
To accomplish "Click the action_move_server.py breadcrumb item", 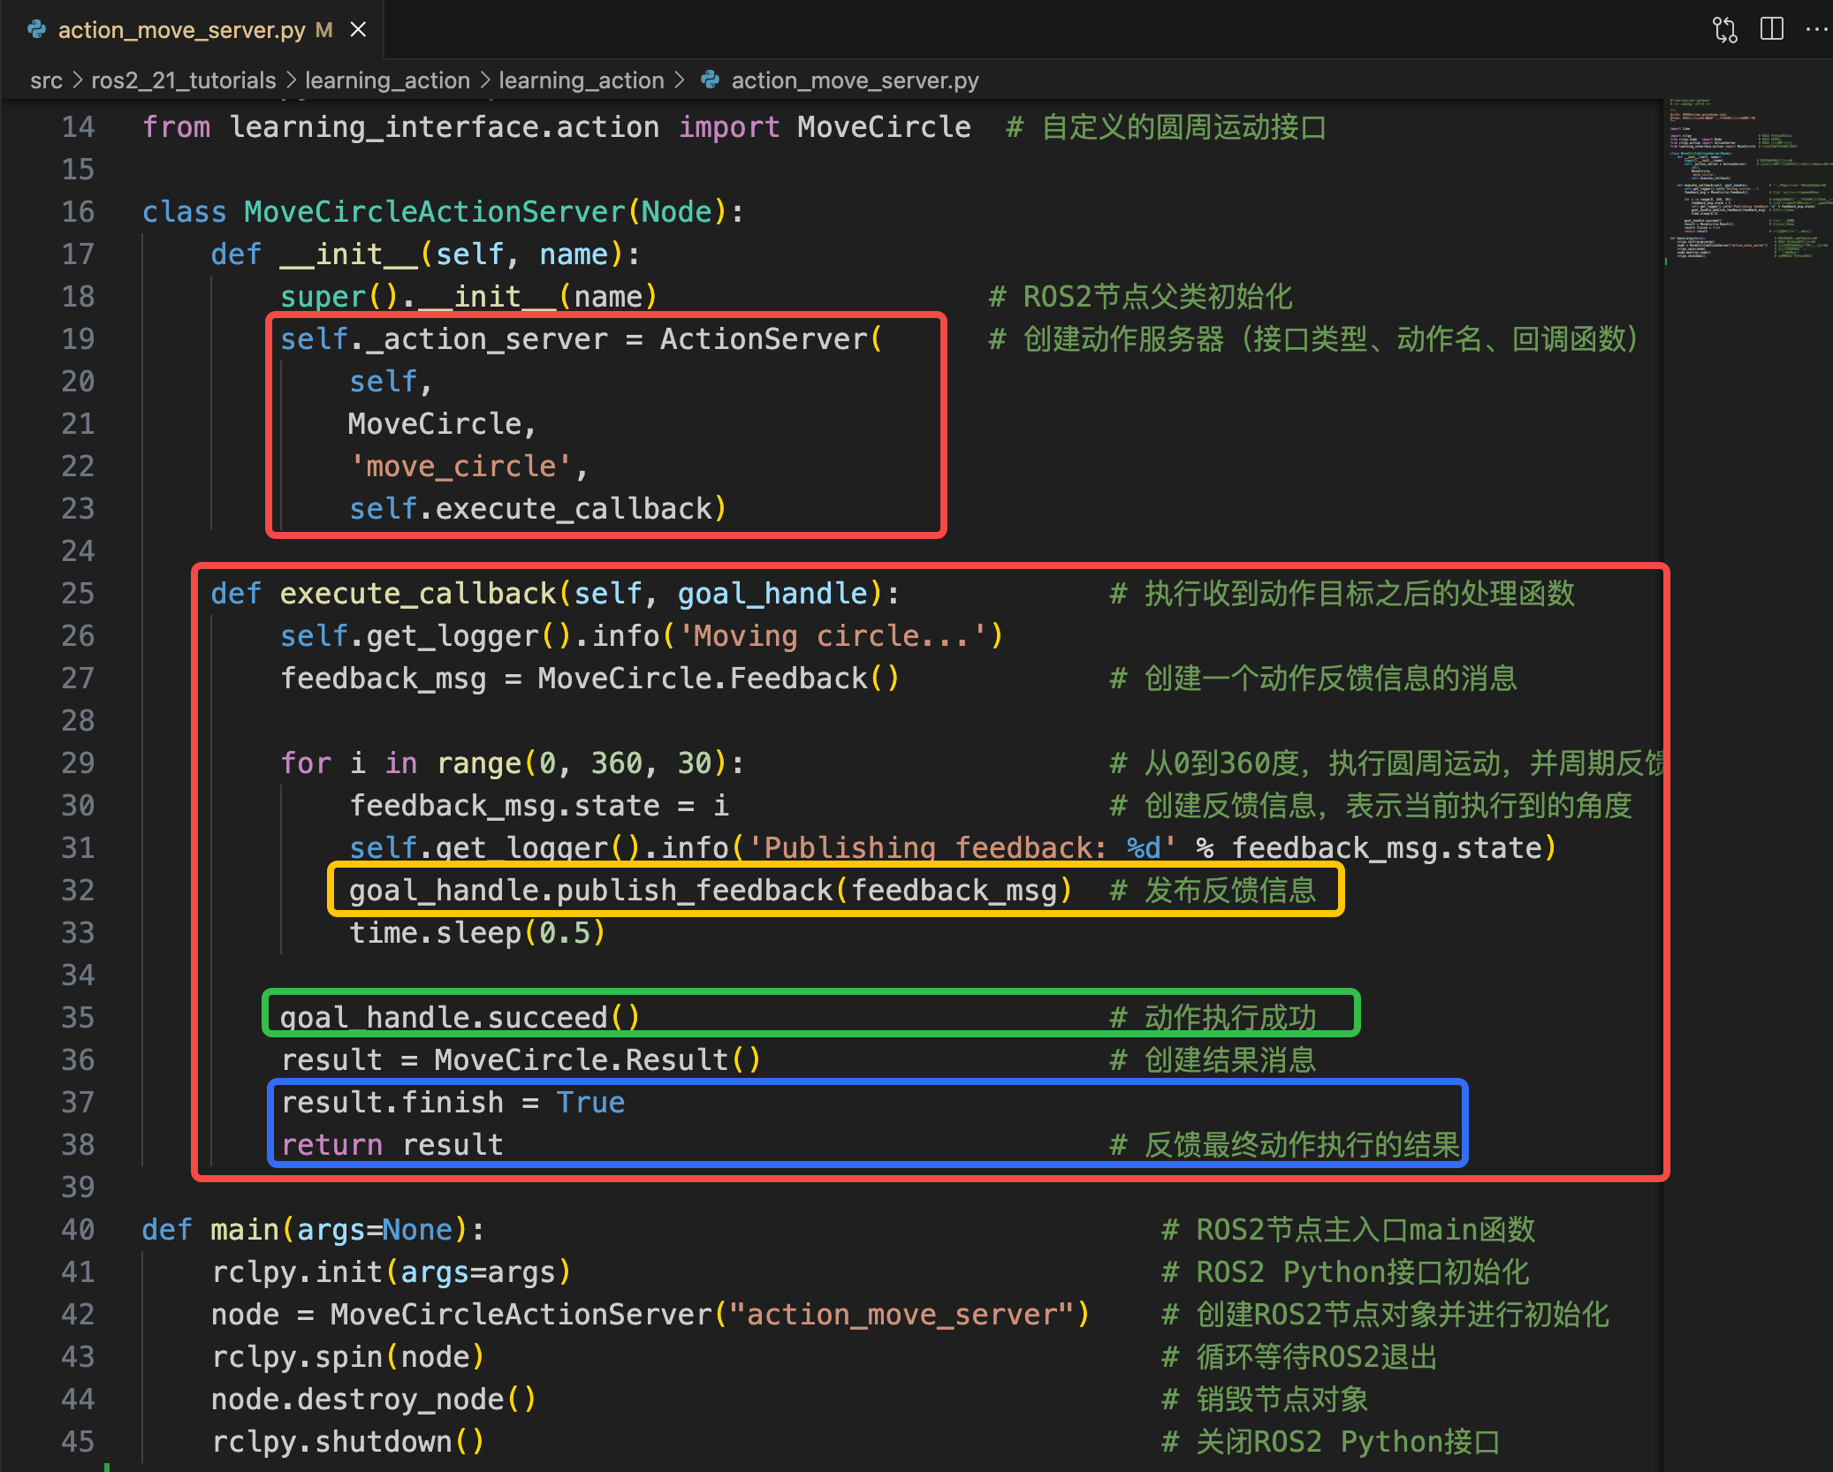I will (854, 80).
